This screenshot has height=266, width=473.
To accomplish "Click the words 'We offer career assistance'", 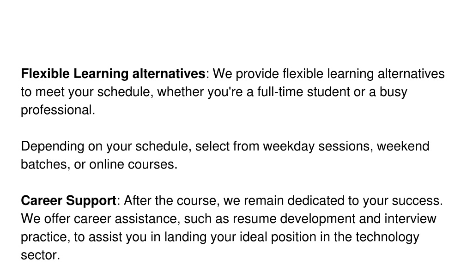I will [100, 218].
